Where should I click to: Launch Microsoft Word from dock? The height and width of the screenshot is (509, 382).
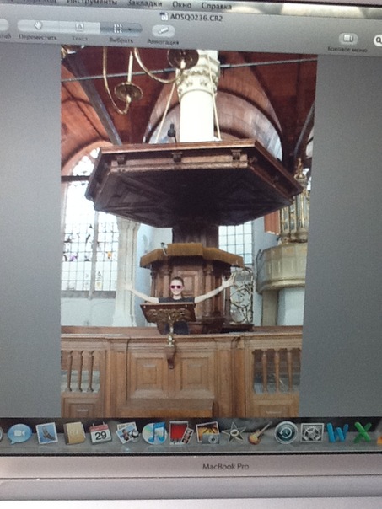[337, 432]
